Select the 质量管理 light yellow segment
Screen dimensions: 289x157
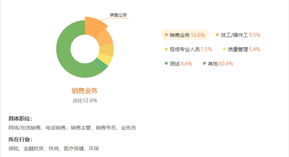click(105, 59)
